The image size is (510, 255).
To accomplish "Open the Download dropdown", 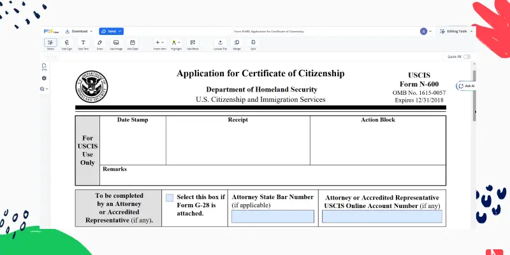I will coord(79,31).
